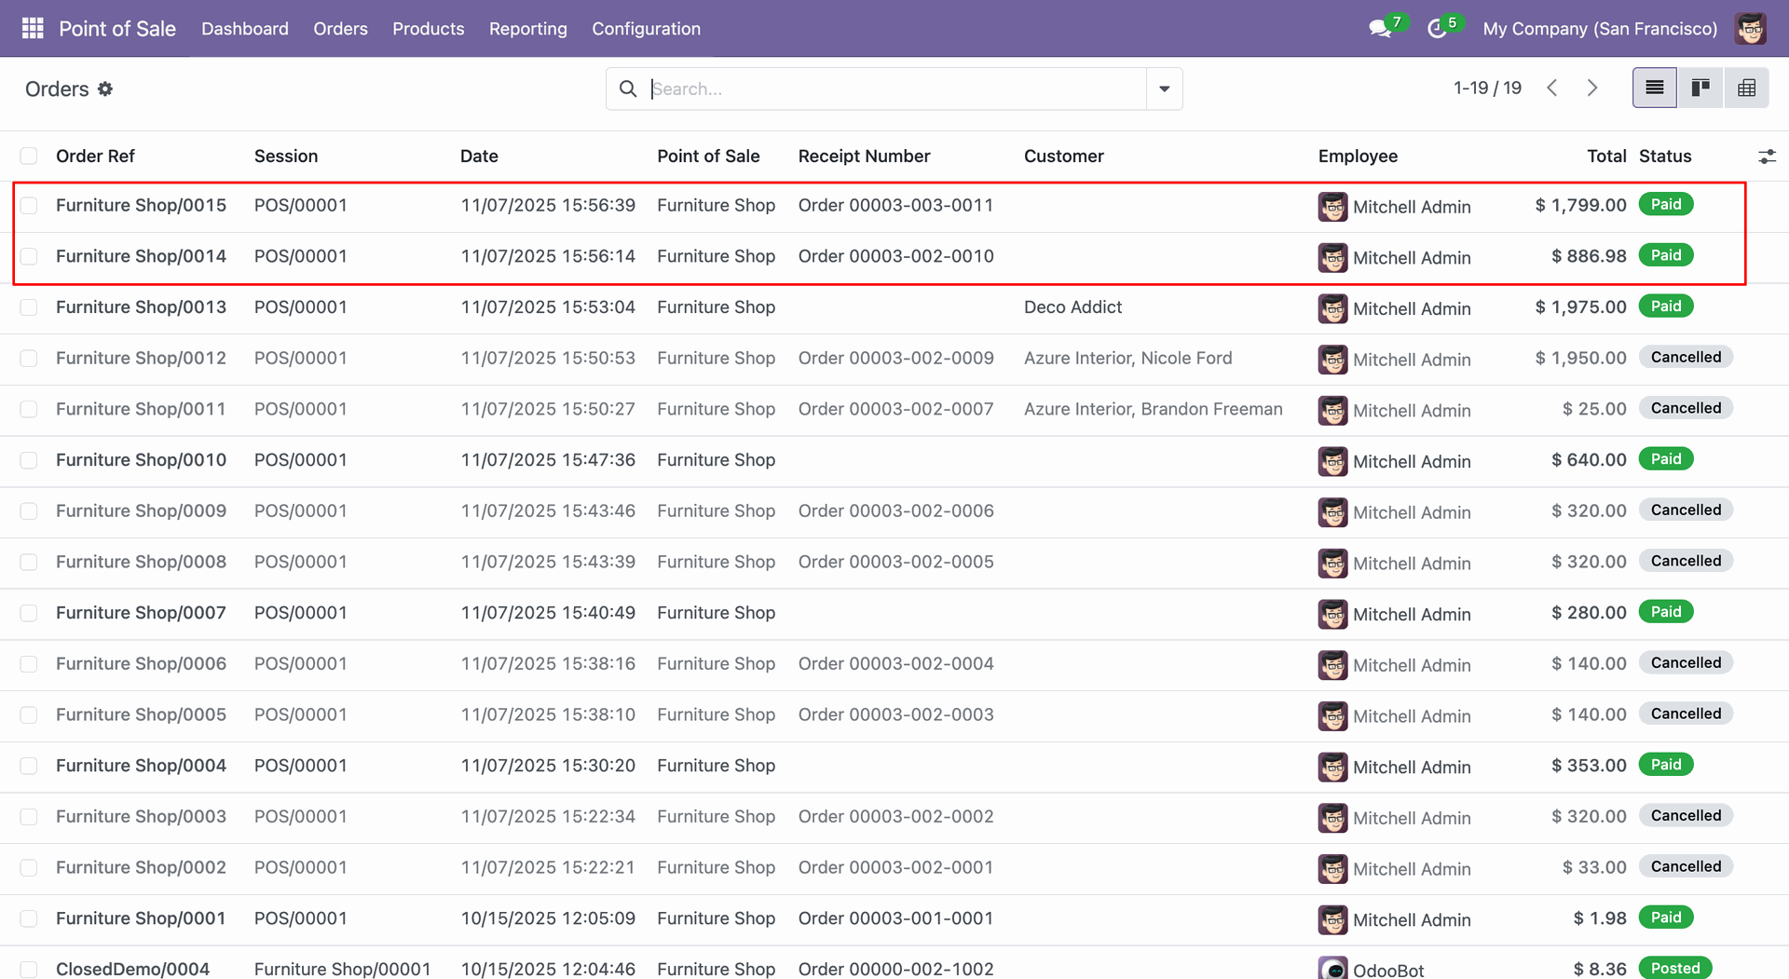Open the Configuration menu
1789x979 pixels.
coord(646,29)
